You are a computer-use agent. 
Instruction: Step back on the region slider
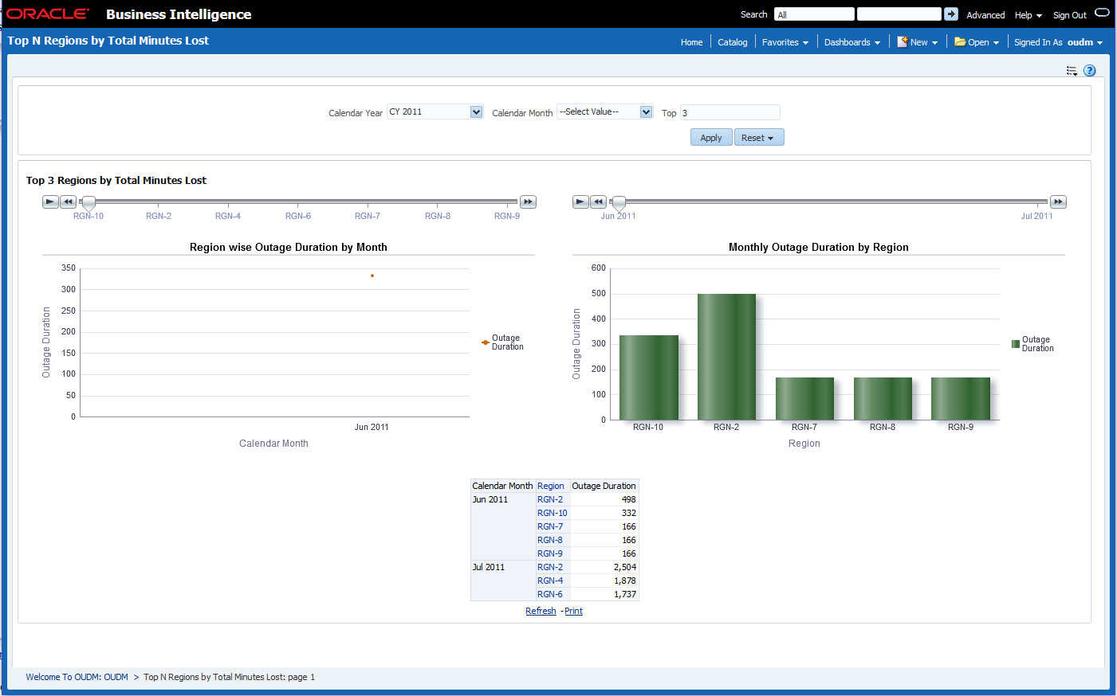coord(68,202)
